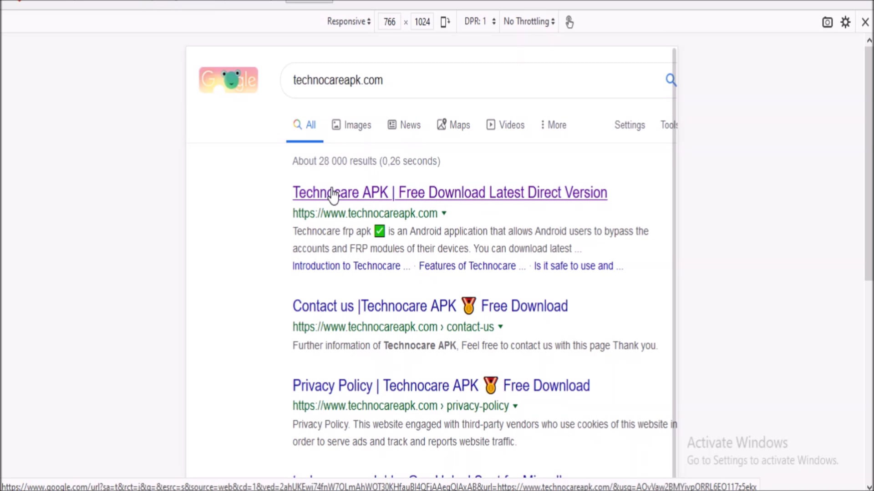
Task: Open the Responsive device dropdown
Action: (x=349, y=21)
